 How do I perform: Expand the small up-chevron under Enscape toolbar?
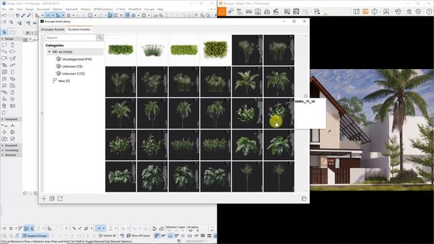(x=325, y=14)
